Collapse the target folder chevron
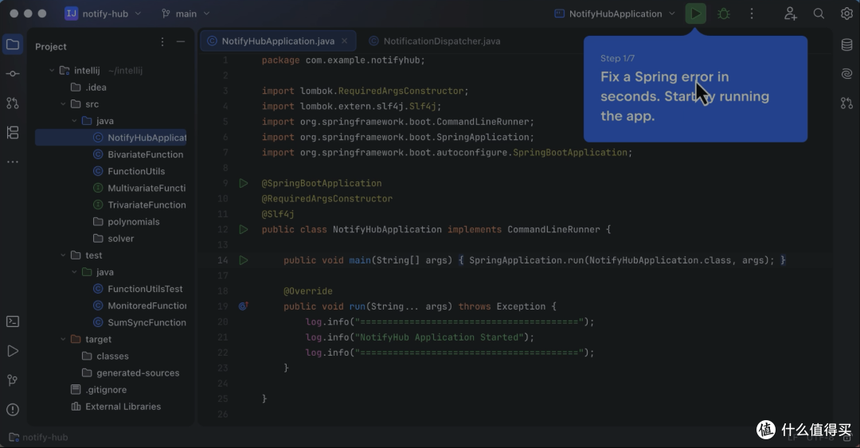The height and width of the screenshot is (448, 860). pos(63,339)
